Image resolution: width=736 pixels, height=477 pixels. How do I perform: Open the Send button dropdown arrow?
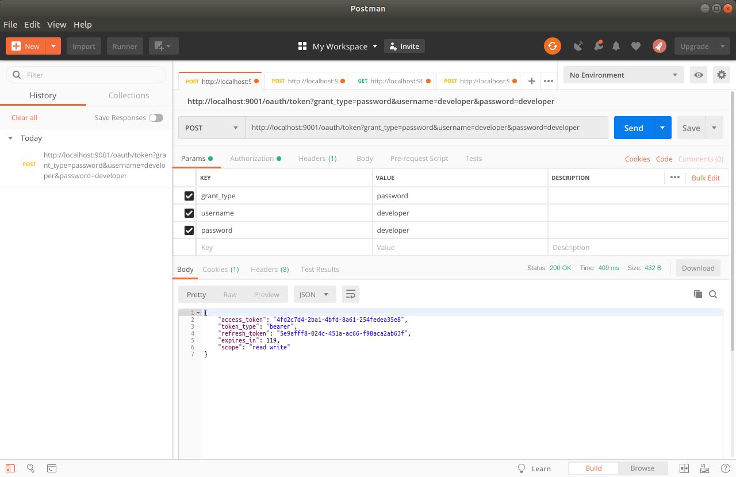point(662,128)
